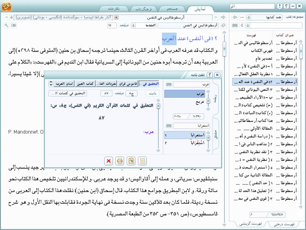Viewport: 306px width, 230px height.
Task: Open the keyboard icon beside the استعرابا field
Action: tap(169, 126)
